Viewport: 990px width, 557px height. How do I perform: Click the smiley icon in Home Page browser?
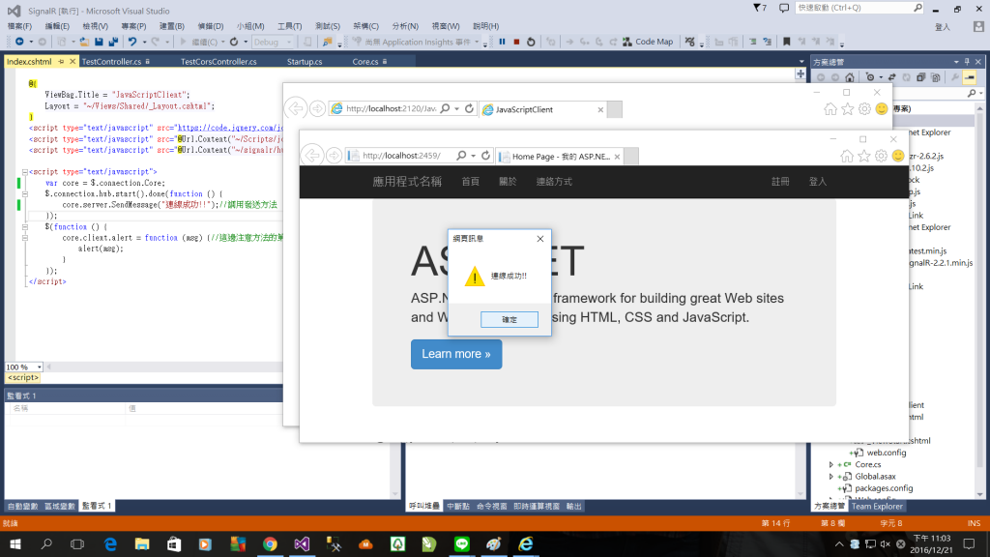point(898,156)
